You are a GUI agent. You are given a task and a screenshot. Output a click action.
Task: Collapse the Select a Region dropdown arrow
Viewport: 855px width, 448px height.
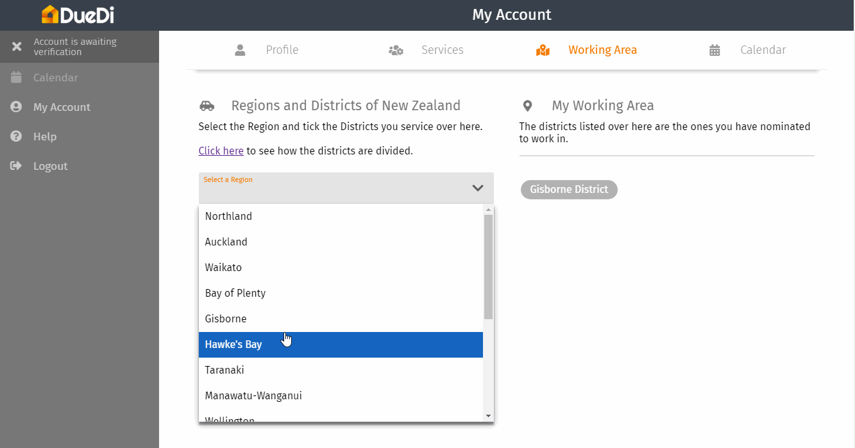click(x=478, y=188)
